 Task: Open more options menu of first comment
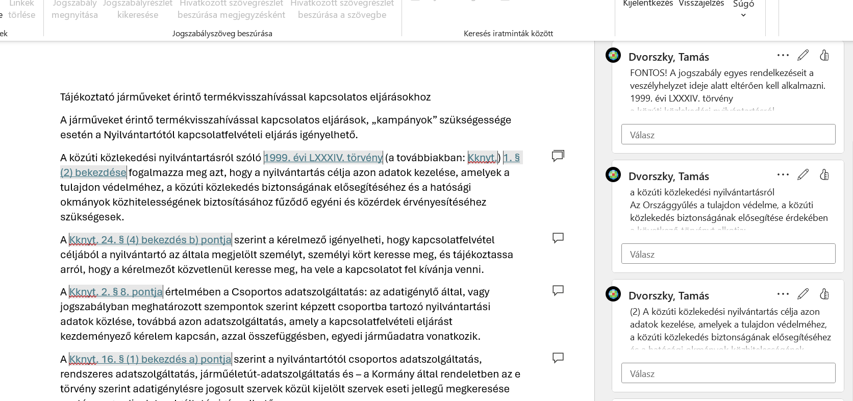click(783, 55)
